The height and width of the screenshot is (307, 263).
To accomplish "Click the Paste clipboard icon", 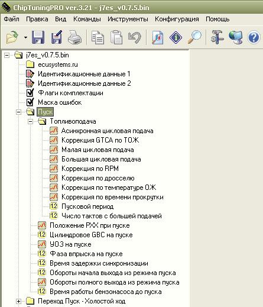I will pyautogui.click(x=116, y=37).
